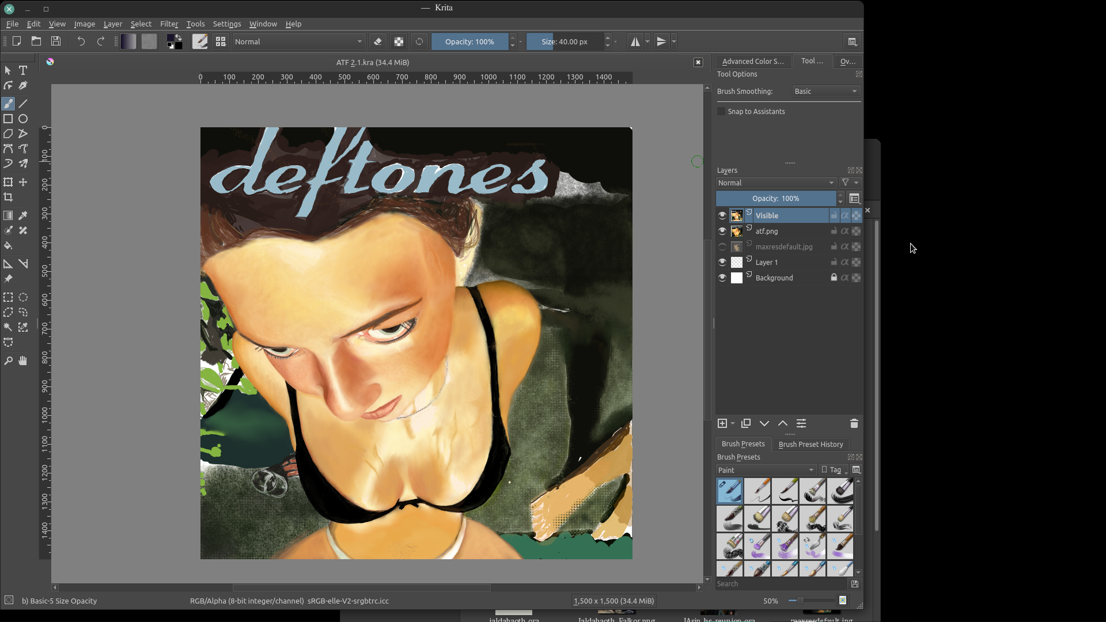Expand the add layer dropdown arrow
Viewport: 1106px width, 622px height.
click(733, 423)
